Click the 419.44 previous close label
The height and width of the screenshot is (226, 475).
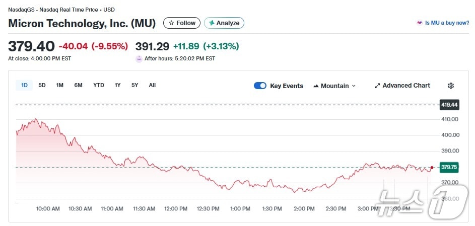click(x=448, y=105)
